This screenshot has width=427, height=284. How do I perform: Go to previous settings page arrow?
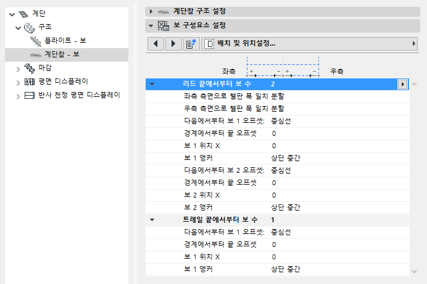tap(155, 44)
